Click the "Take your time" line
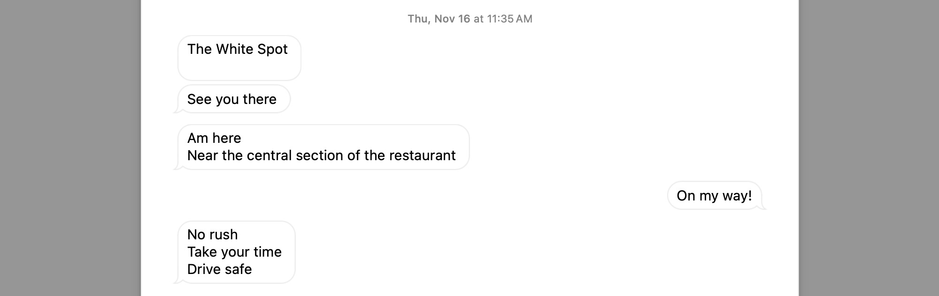This screenshot has height=296, width=939. pyautogui.click(x=234, y=252)
